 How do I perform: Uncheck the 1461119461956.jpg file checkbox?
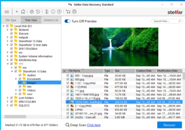[x=68, y=94]
